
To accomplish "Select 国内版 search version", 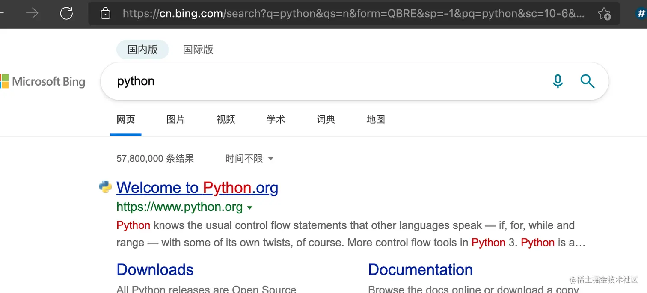I will [x=142, y=50].
